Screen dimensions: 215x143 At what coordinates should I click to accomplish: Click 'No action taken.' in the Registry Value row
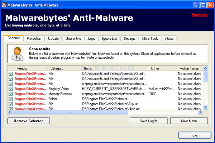coord(190,89)
